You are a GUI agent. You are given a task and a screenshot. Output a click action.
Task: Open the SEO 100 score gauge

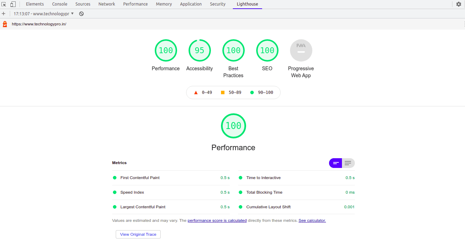(267, 50)
